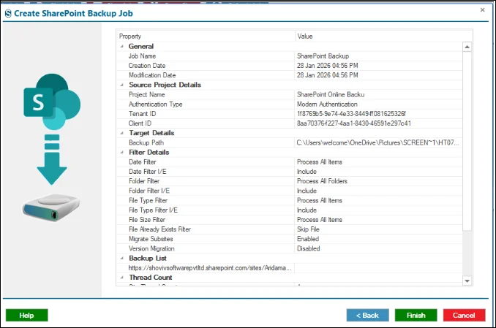Click the Property column header
496x328 pixels.
click(x=206, y=37)
